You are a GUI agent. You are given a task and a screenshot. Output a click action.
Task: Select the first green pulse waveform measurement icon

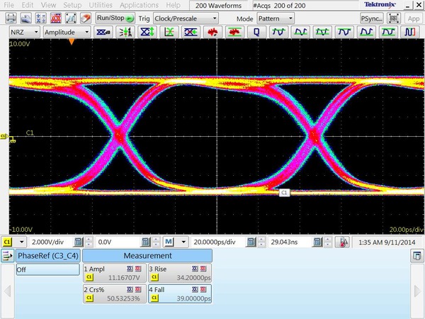pos(278,32)
